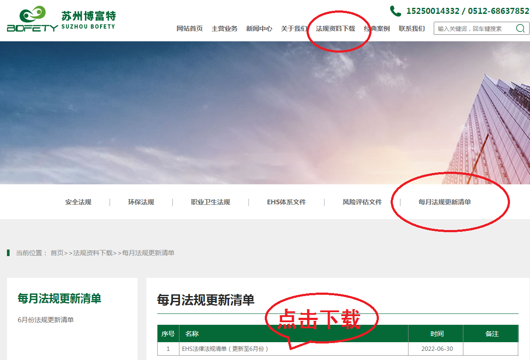Open the 网站首页 menu item
Image resolution: width=530 pixels, height=360 pixels.
189,29
